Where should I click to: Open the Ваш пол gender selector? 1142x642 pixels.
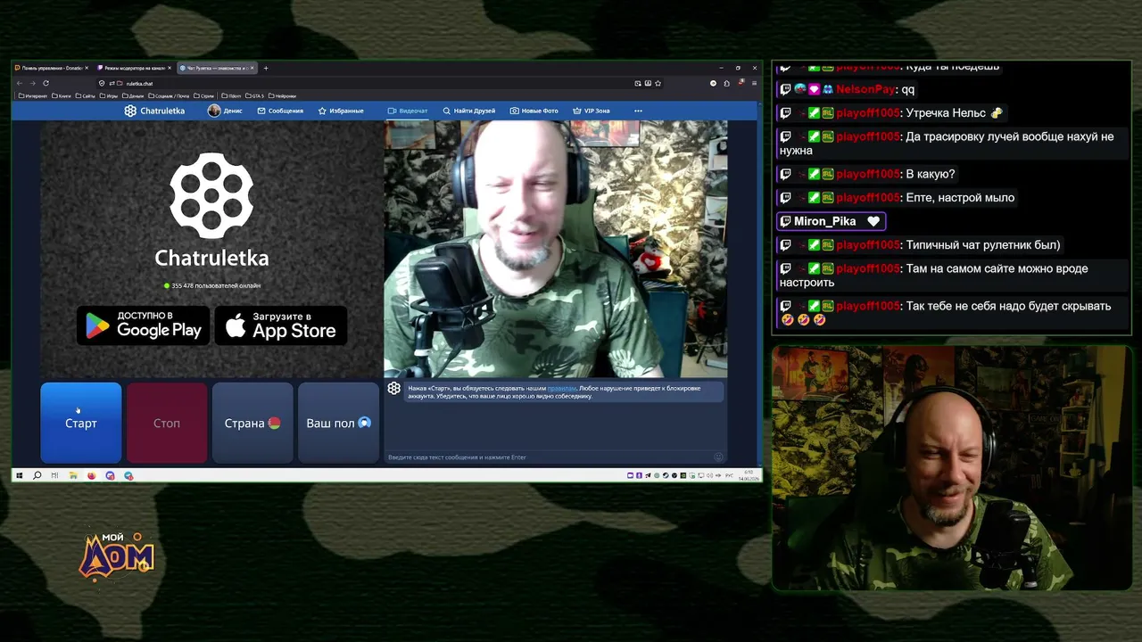[338, 423]
